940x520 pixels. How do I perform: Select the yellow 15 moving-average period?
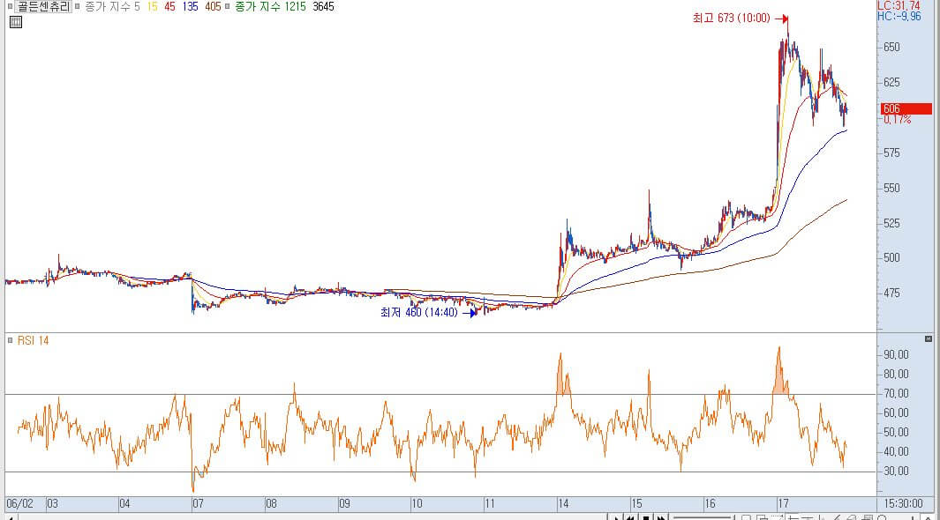(x=153, y=6)
